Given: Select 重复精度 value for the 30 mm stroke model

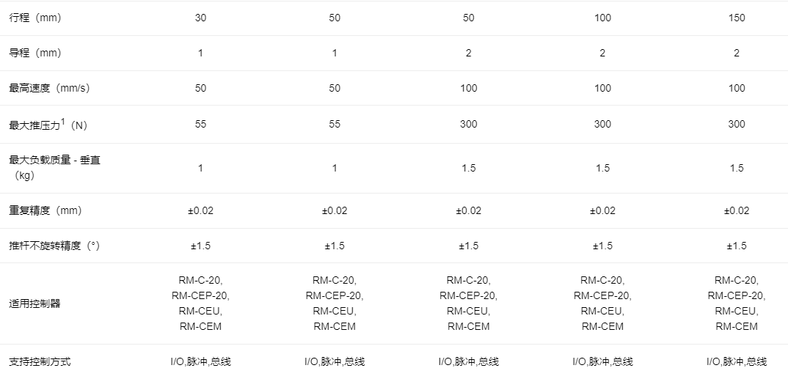Looking at the screenshot, I should click(200, 210).
